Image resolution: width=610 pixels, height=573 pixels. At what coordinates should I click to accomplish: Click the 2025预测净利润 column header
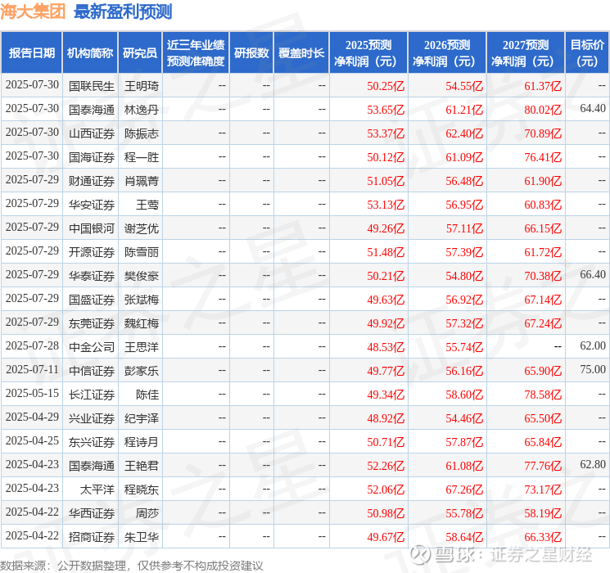(x=368, y=53)
